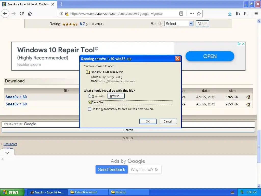Viewport: 261px width, 196px height.
Task: Click the Windows 10 Repair Tool ad headline
Action: point(58,50)
